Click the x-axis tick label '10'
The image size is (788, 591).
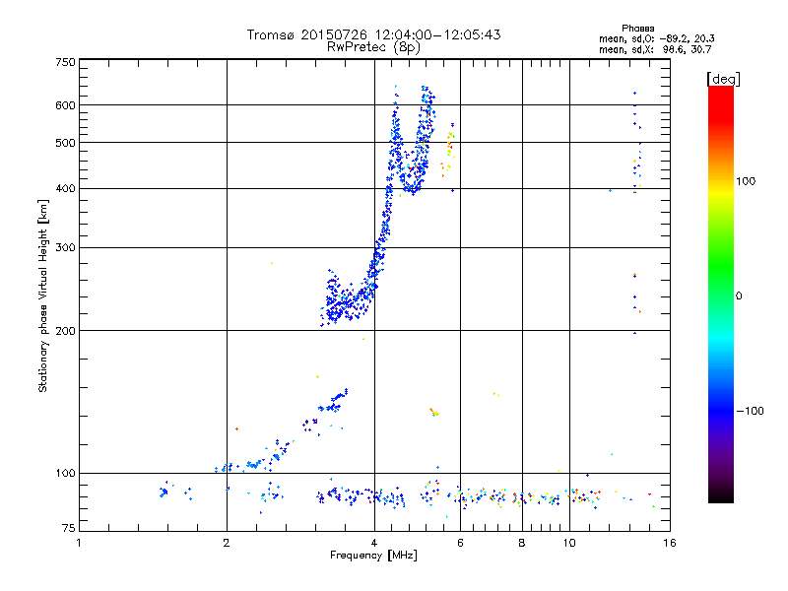point(569,543)
